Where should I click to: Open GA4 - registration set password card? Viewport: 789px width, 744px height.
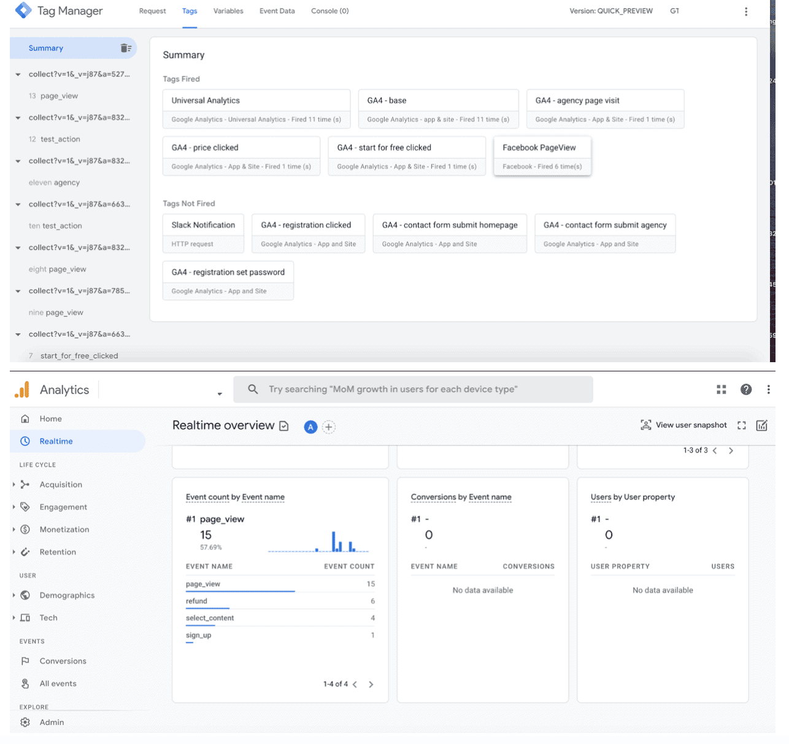click(x=228, y=281)
